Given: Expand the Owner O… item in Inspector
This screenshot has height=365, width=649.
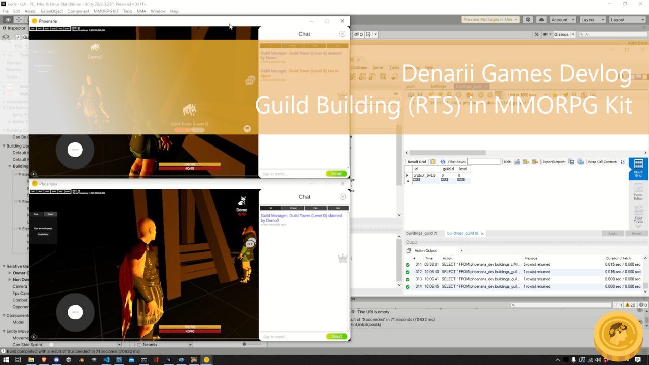Looking at the screenshot, I should point(10,273).
